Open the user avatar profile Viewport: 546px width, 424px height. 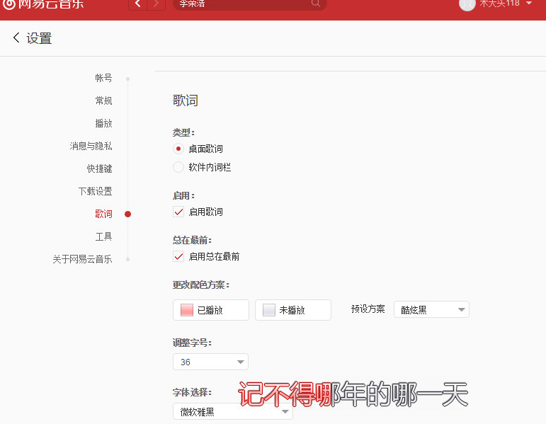tap(467, 4)
